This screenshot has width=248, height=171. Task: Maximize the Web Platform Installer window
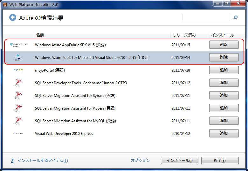click(x=226, y=3)
